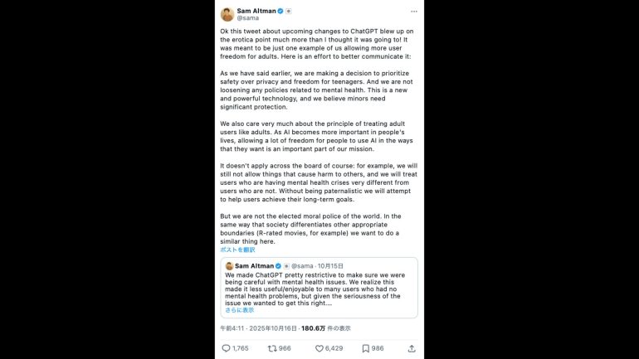This screenshot has height=359, width=639.
Task: Like the post with the heart icon
Action: (319, 348)
